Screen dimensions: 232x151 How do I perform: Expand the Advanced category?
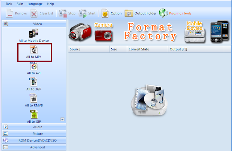click(34, 147)
